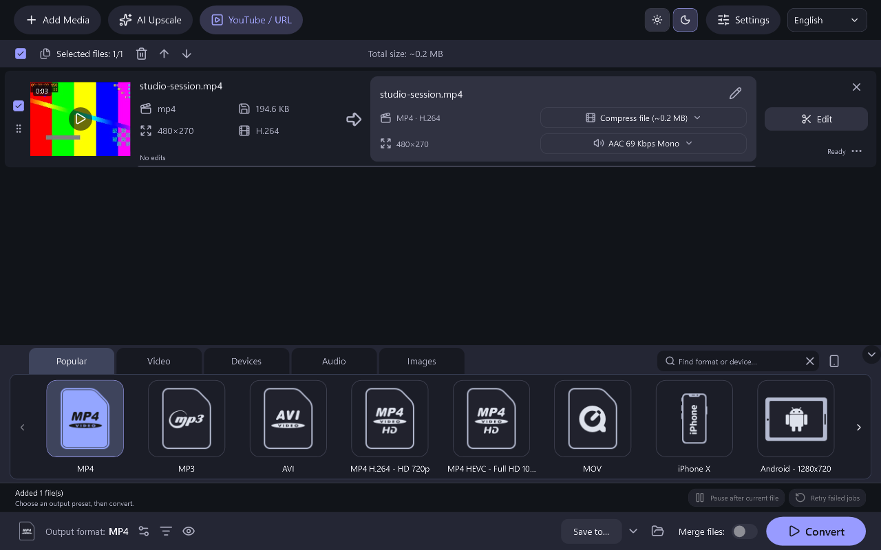Viewport: 881px width, 550px height.
Task: Select the MP3 format preset
Action: click(187, 419)
